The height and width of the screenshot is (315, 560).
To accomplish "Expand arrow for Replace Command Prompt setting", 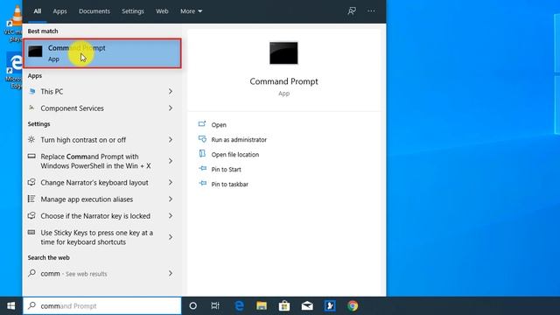I will tap(171, 161).
